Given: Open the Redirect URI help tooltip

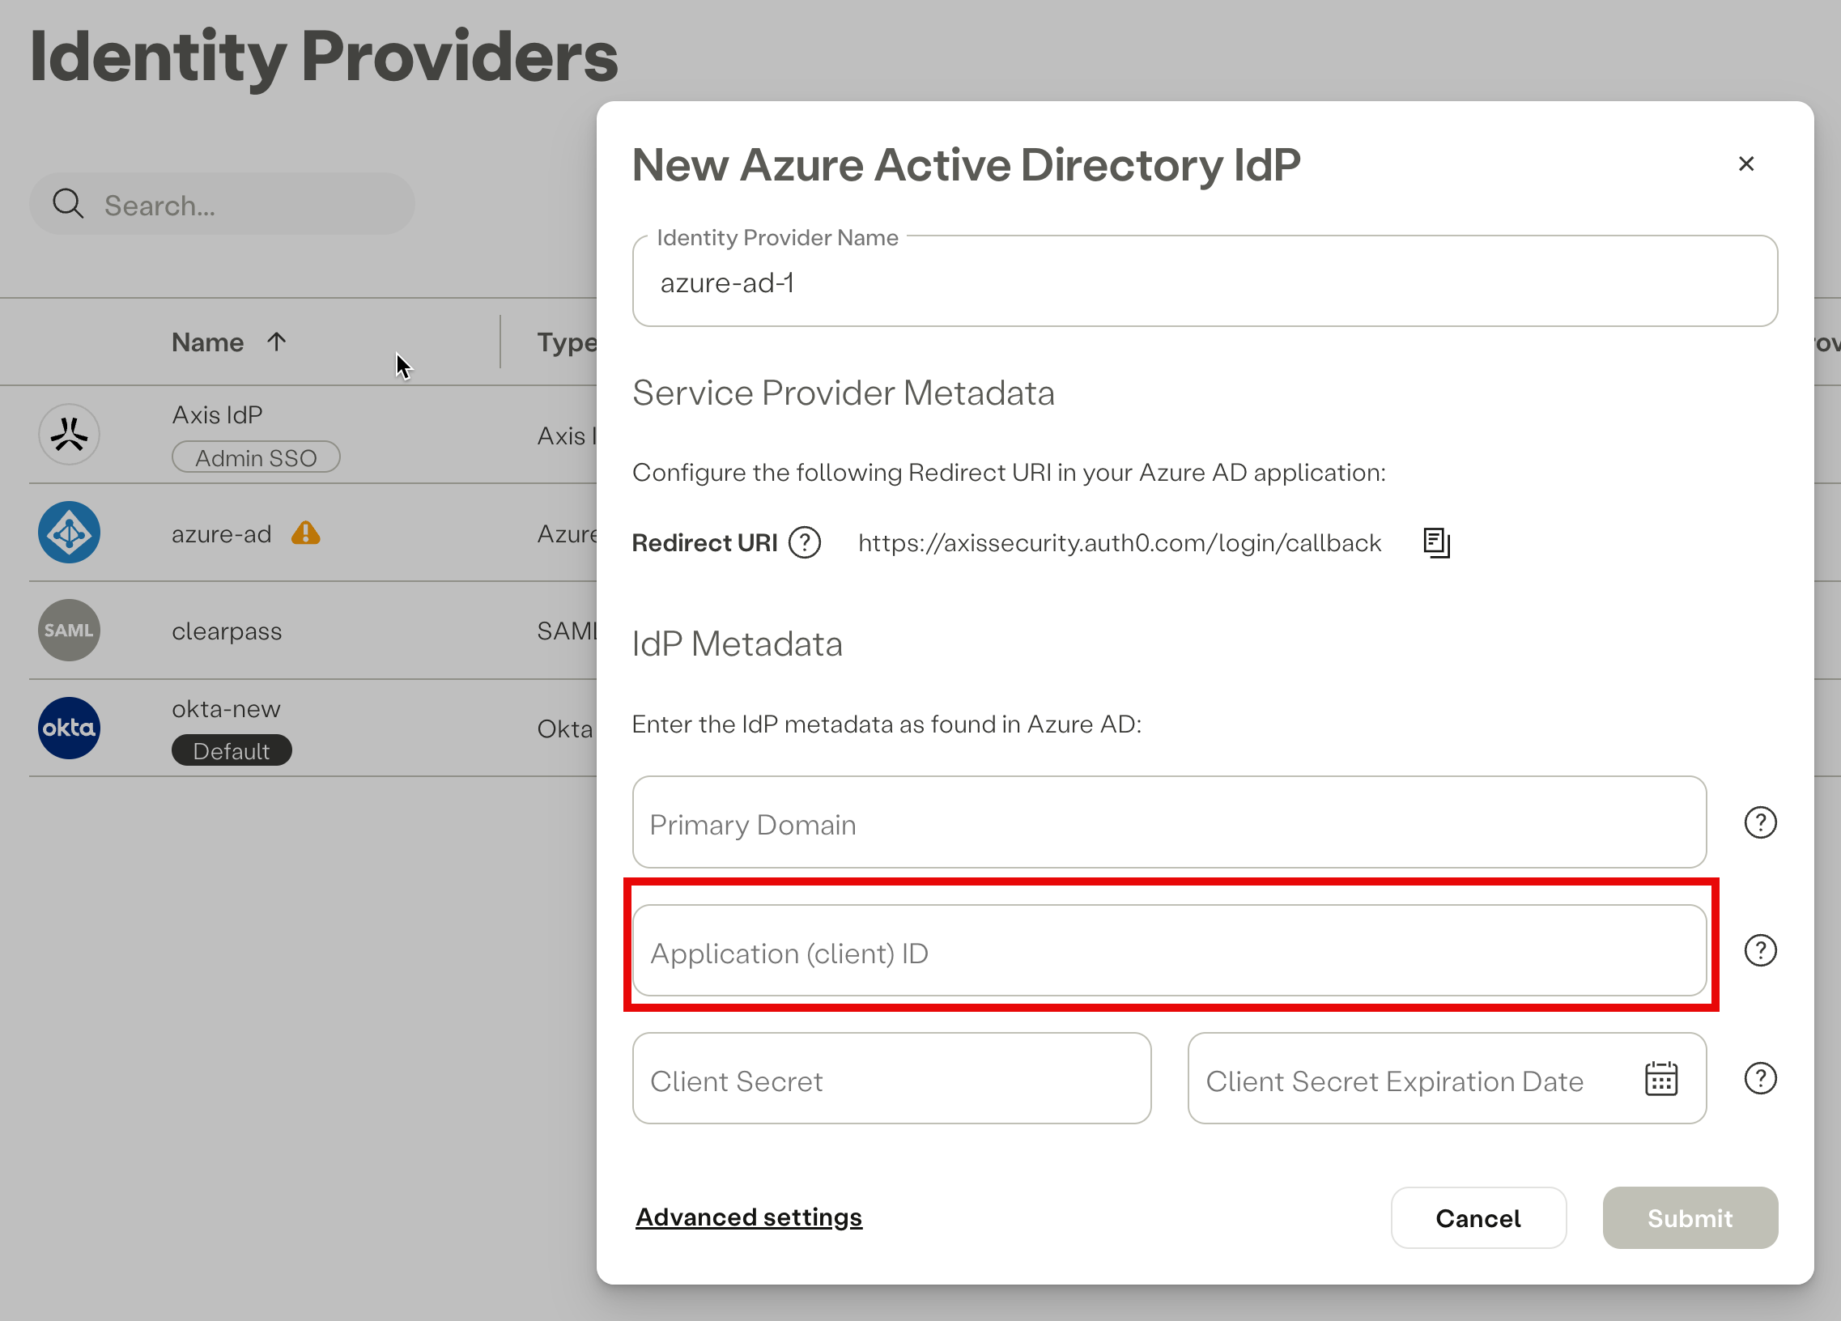Looking at the screenshot, I should click(x=805, y=542).
